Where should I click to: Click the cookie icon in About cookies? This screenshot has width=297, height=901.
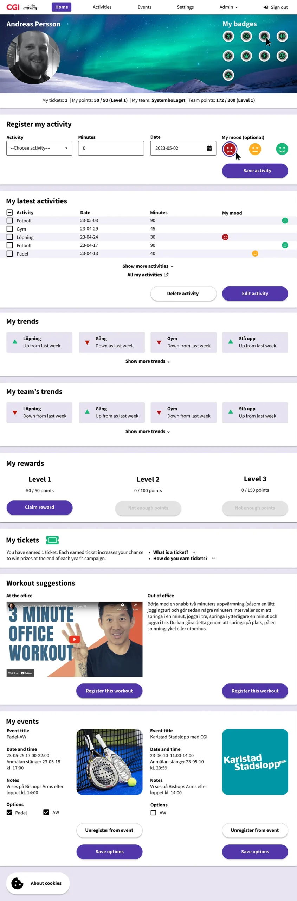pyautogui.click(x=17, y=883)
